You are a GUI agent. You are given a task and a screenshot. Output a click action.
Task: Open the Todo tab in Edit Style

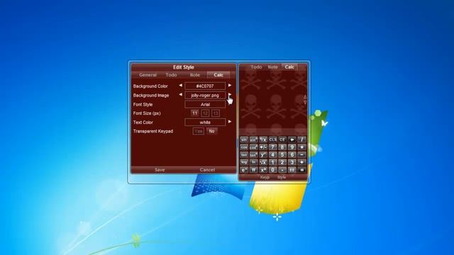click(171, 75)
